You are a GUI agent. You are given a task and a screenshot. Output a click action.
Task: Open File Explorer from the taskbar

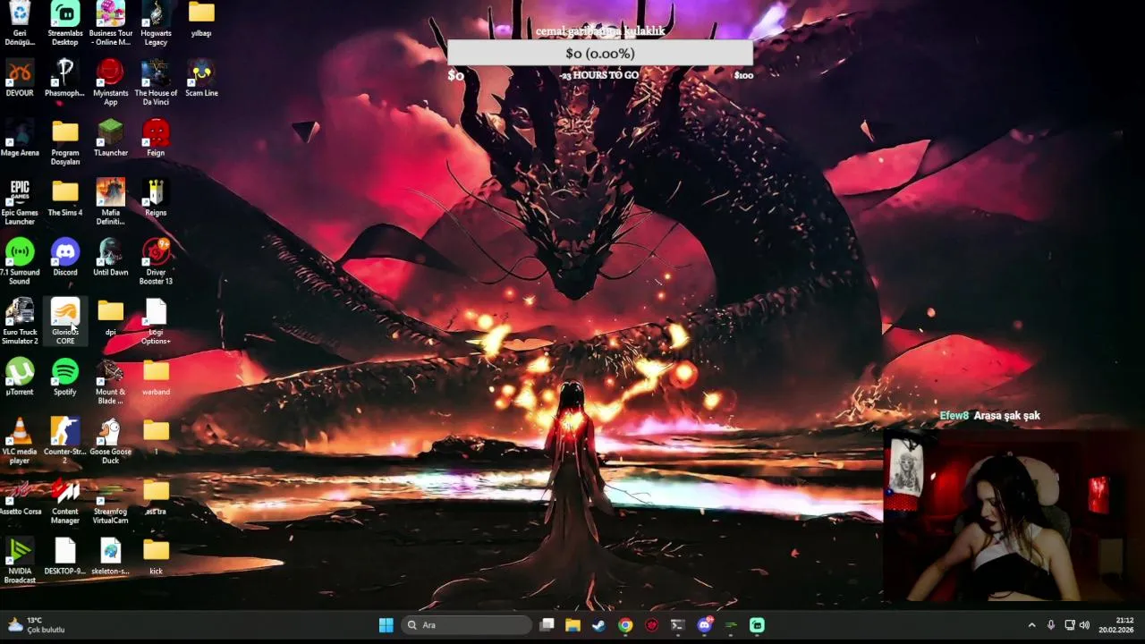pyautogui.click(x=572, y=625)
